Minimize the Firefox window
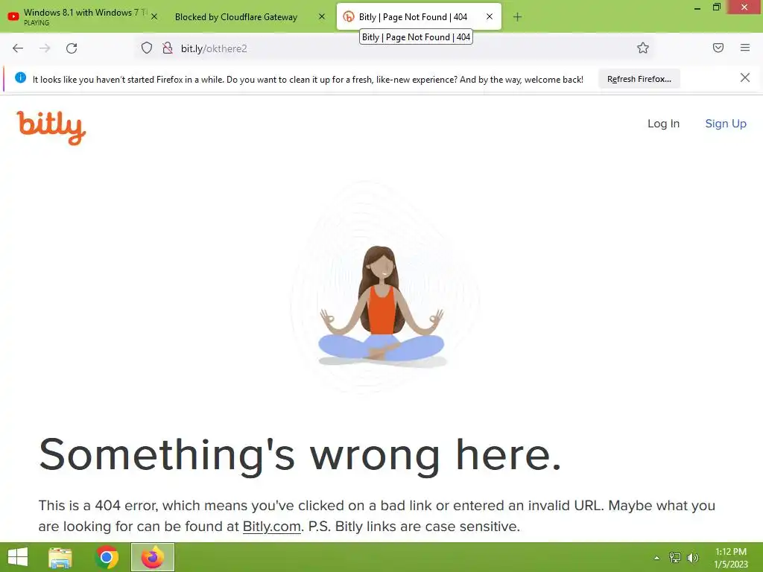 [x=697, y=7]
